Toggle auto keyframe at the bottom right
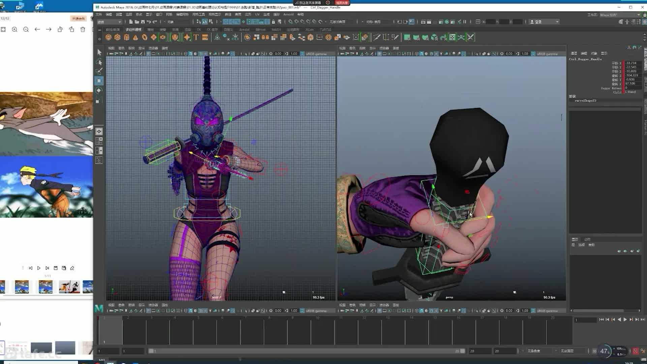The height and width of the screenshot is (364, 647). tap(636, 351)
